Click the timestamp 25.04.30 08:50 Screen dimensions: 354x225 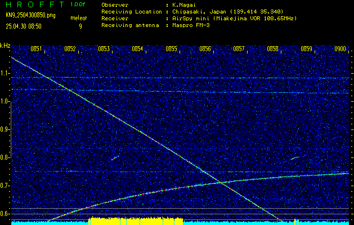(x=24, y=26)
